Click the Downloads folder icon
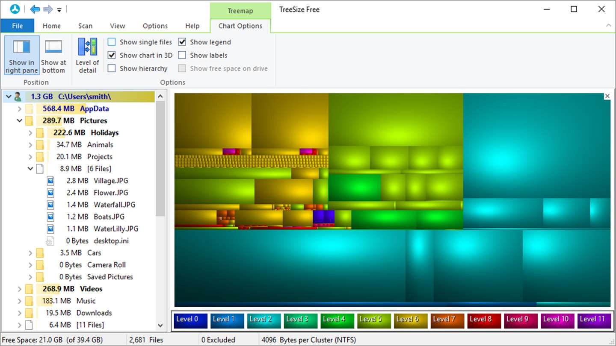The height and width of the screenshot is (346, 616). pyautogui.click(x=29, y=313)
